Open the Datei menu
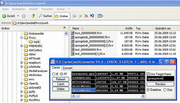The width and height of the screenshot is (180, 103). (x=5, y=9)
